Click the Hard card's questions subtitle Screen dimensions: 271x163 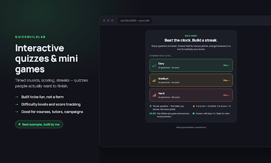coord(169,97)
